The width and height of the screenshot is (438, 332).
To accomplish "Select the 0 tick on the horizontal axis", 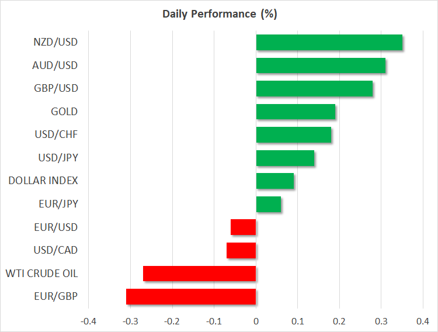I will [256, 321].
